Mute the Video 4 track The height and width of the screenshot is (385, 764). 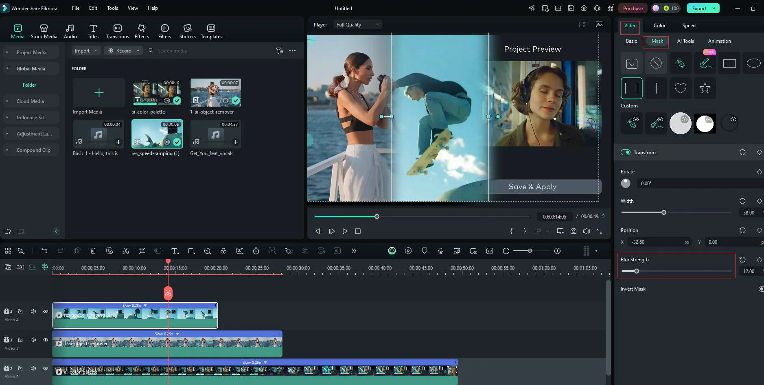[33, 311]
